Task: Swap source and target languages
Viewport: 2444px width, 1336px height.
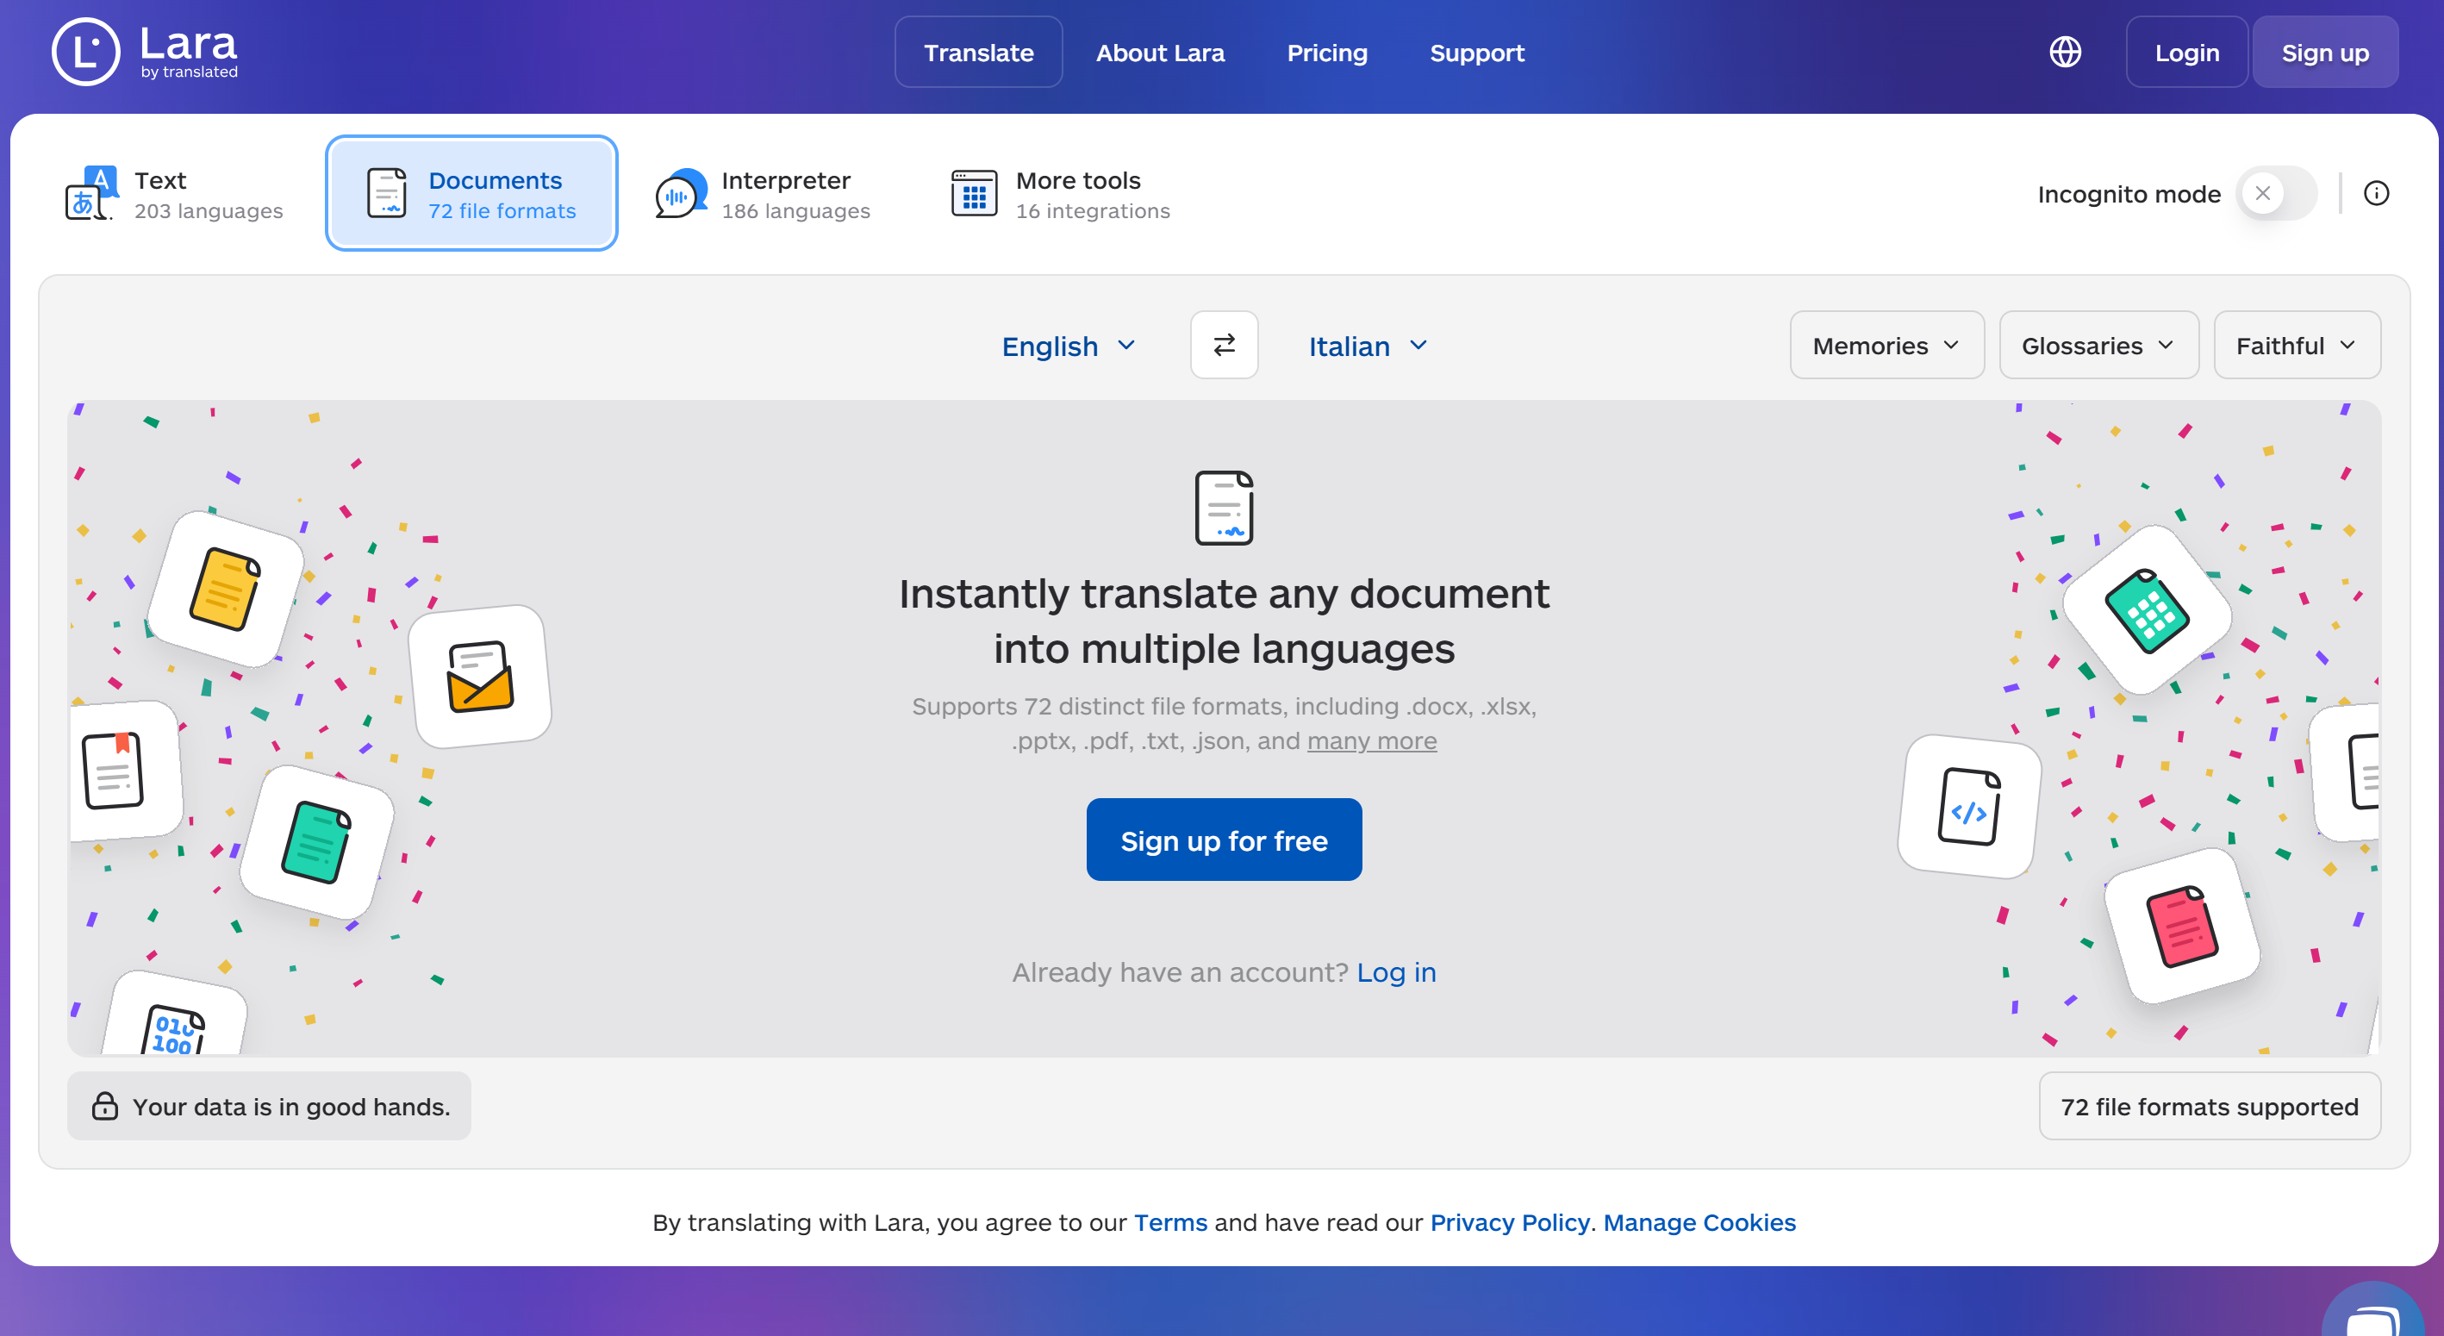Action: tap(1224, 346)
